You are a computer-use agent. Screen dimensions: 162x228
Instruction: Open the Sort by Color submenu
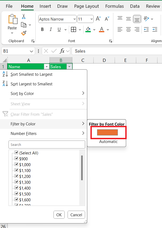tap(44, 94)
